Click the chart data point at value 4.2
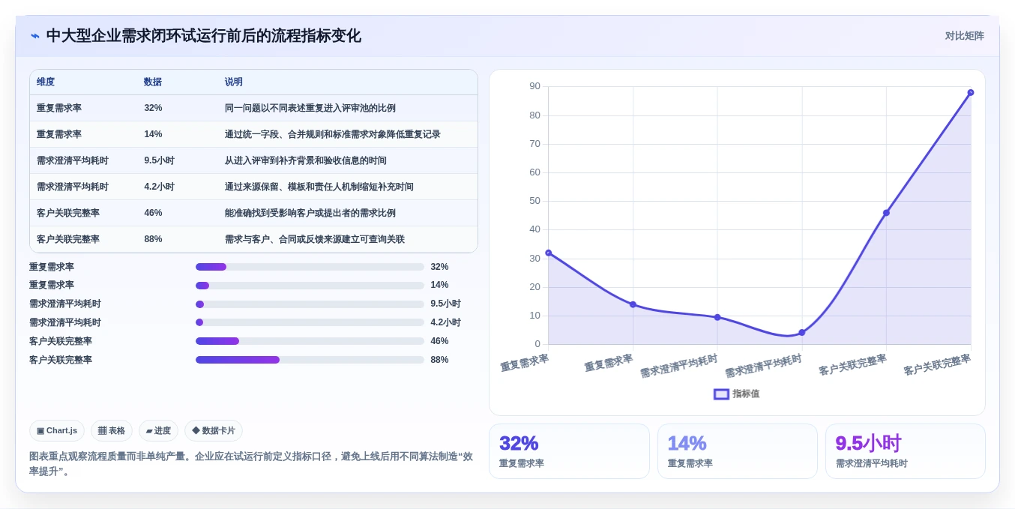 click(x=802, y=332)
